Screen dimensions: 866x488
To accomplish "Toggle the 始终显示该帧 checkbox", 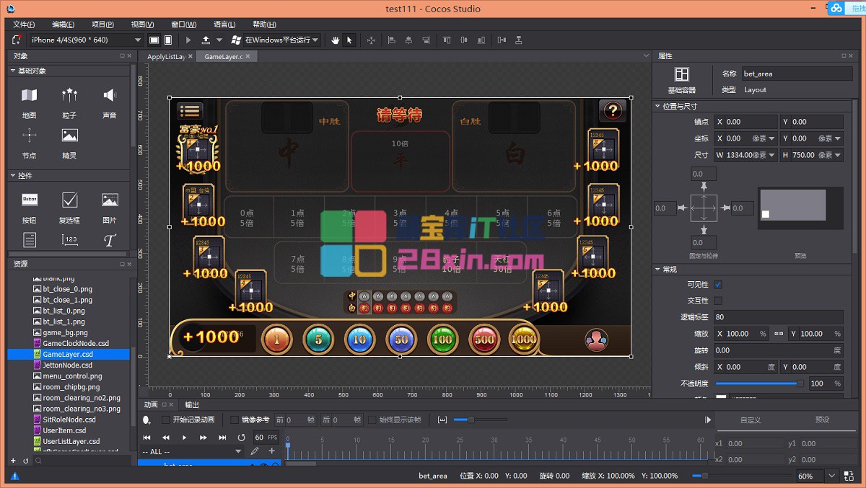I will 372,420.
